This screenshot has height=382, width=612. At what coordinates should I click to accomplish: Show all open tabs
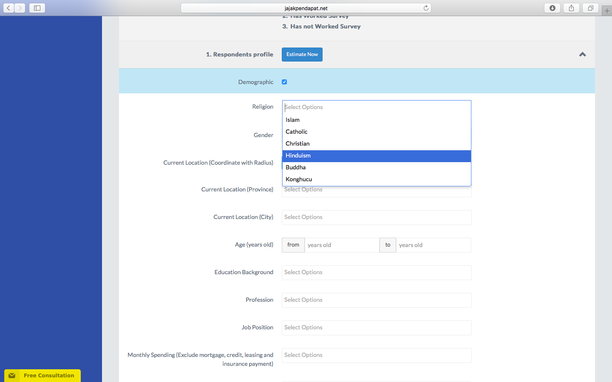pos(590,8)
